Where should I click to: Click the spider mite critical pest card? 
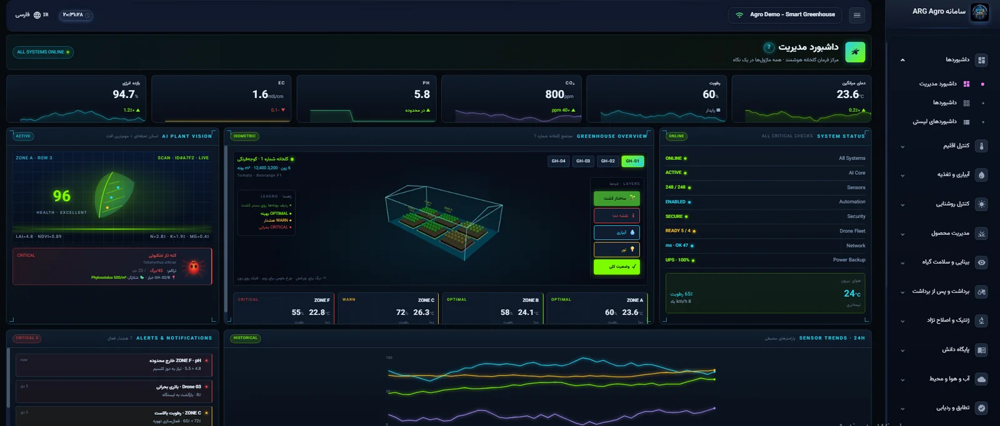click(112, 267)
